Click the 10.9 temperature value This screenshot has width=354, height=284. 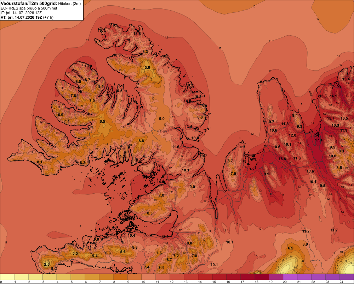[x=117, y=55]
